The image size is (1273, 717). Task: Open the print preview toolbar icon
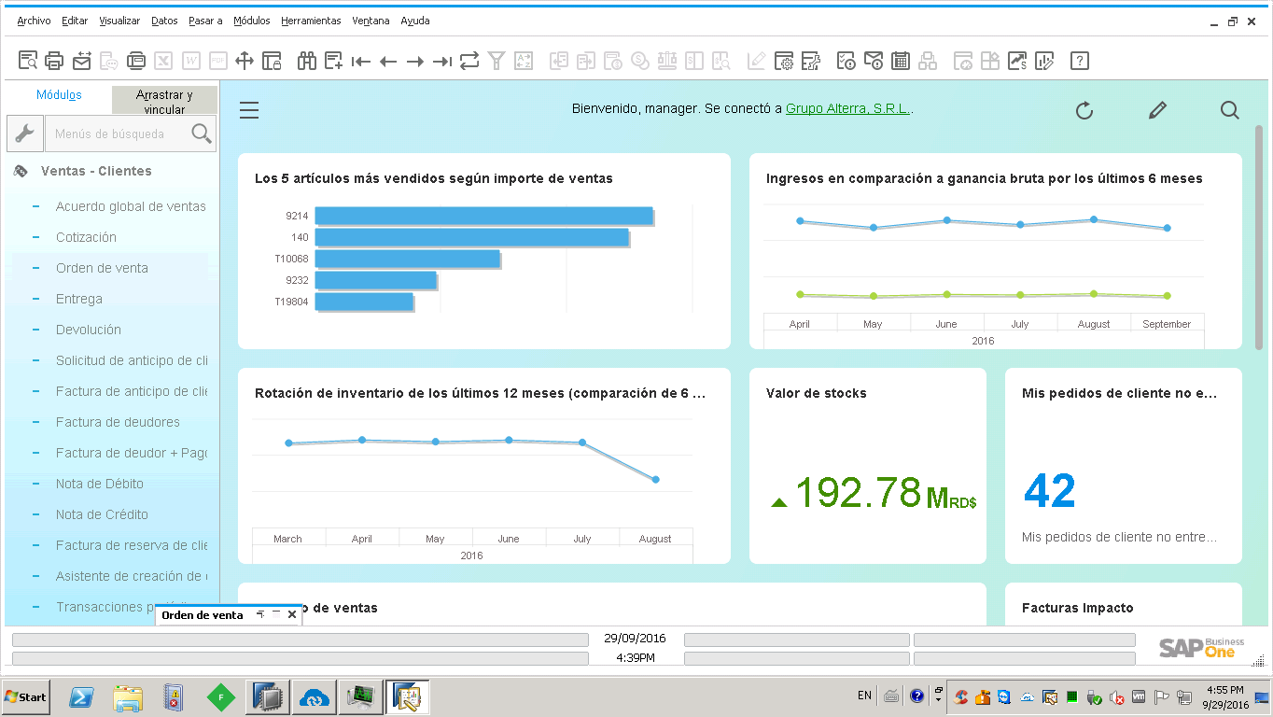click(29, 61)
